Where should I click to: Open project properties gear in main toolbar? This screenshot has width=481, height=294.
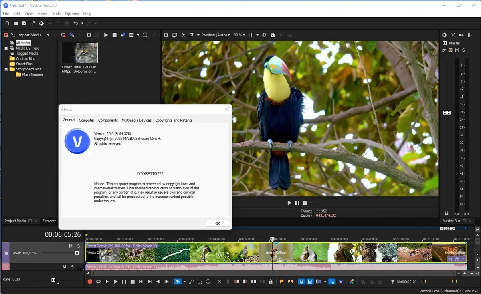[41, 24]
